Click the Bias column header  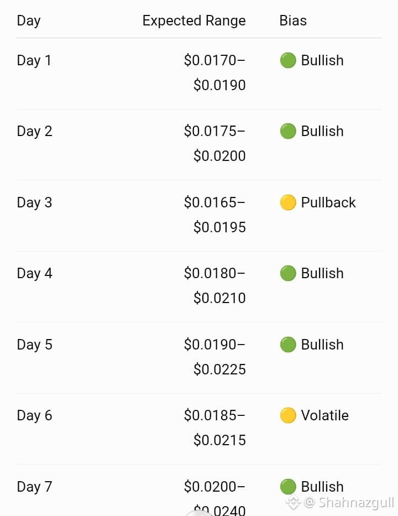point(293,20)
